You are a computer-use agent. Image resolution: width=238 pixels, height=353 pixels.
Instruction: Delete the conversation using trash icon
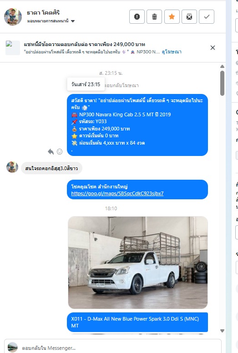pyautogui.click(x=154, y=17)
